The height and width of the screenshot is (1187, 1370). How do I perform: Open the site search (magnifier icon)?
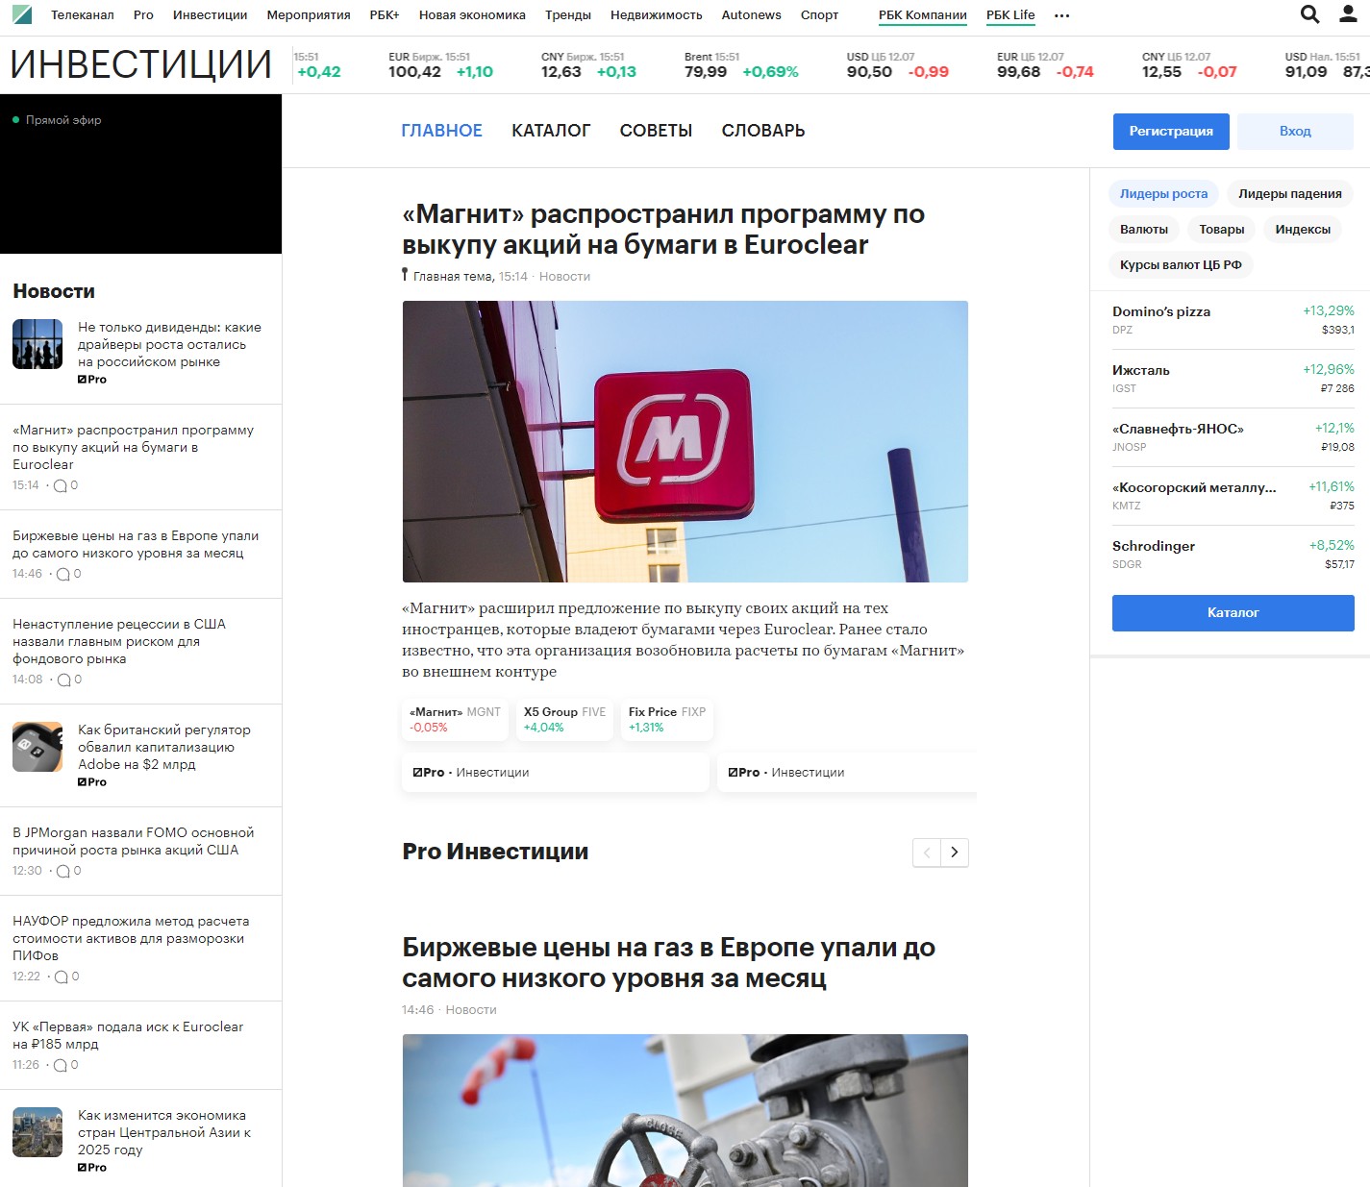pos(1308,14)
